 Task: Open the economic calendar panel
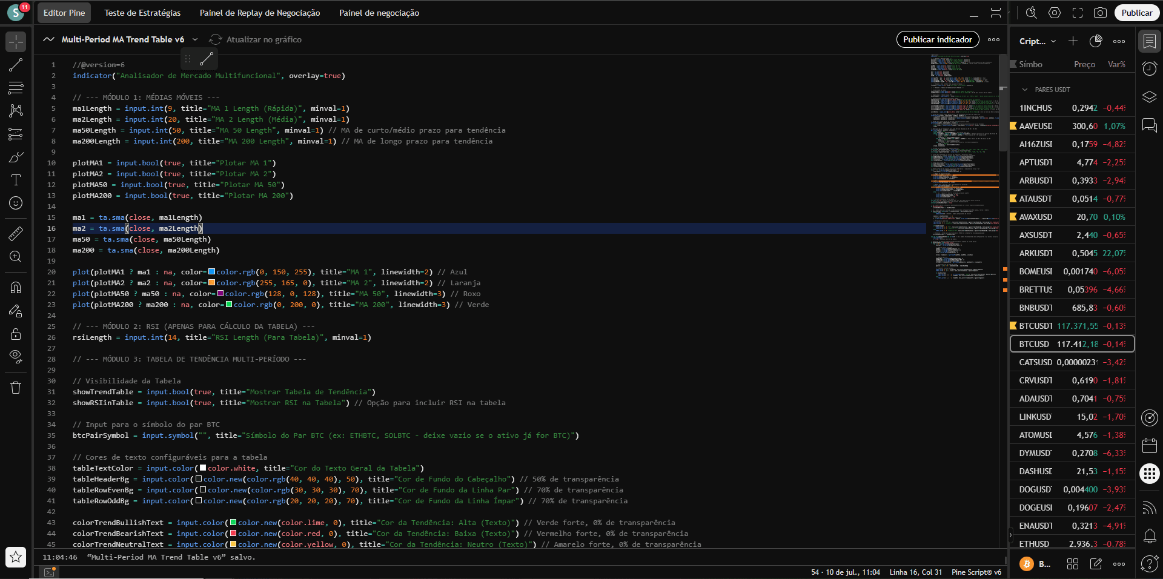point(1150,446)
